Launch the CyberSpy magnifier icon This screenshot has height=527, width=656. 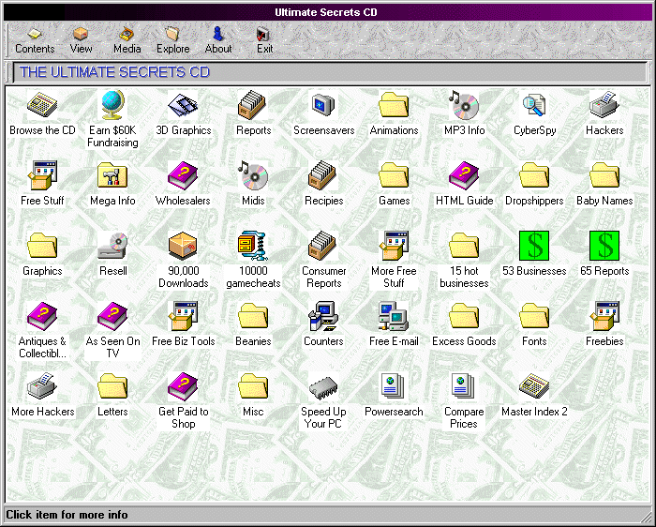tap(534, 105)
